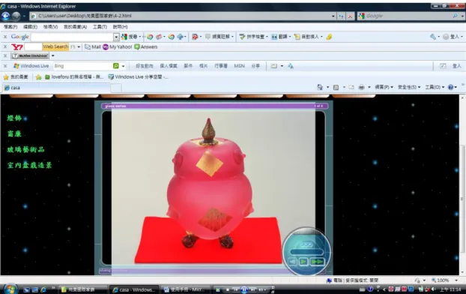Click the slideshow fast-forward button
466x294 pixels.
tap(317, 262)
